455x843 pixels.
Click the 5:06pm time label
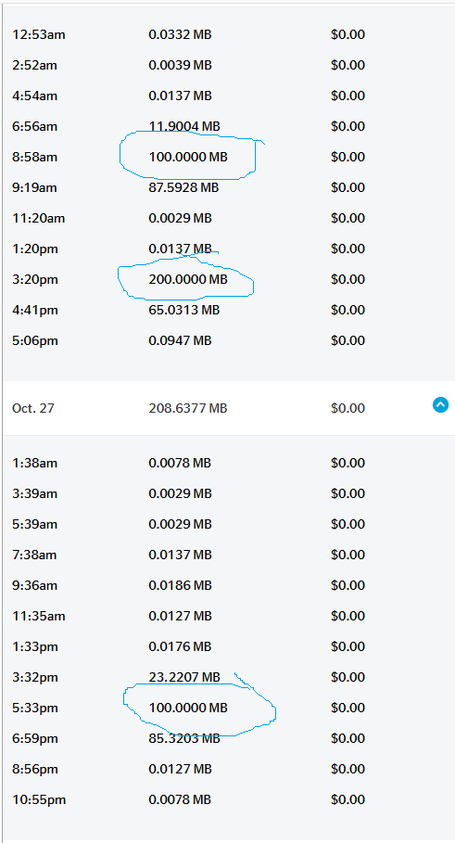pos(35,341)
